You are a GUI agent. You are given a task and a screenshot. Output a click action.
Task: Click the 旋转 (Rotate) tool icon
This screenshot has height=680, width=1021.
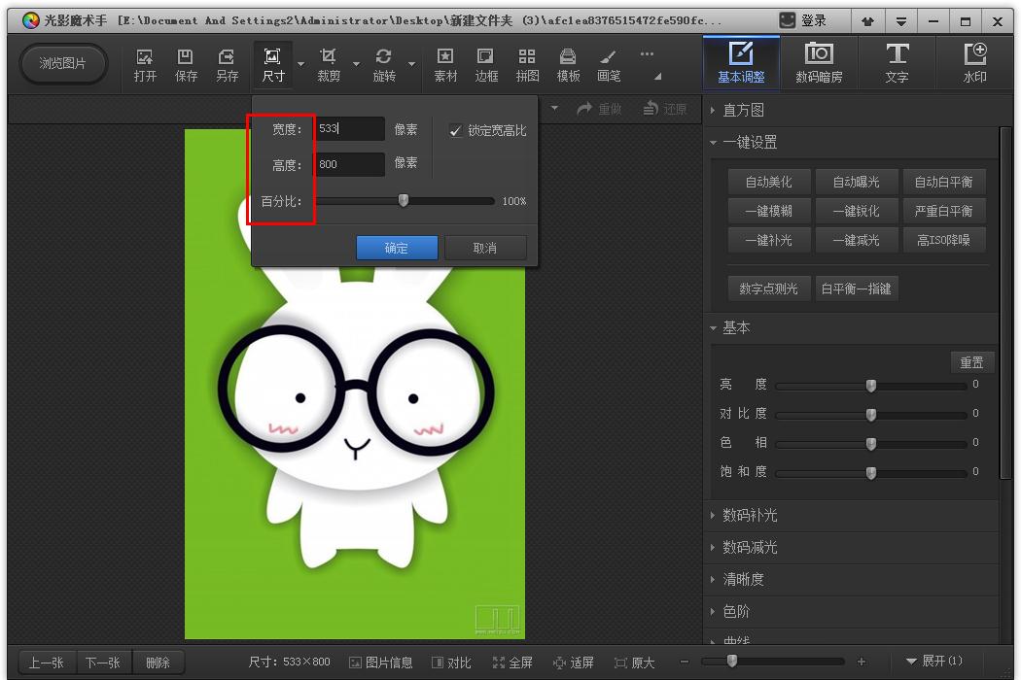pyautogui.click(x=384, y=64)
